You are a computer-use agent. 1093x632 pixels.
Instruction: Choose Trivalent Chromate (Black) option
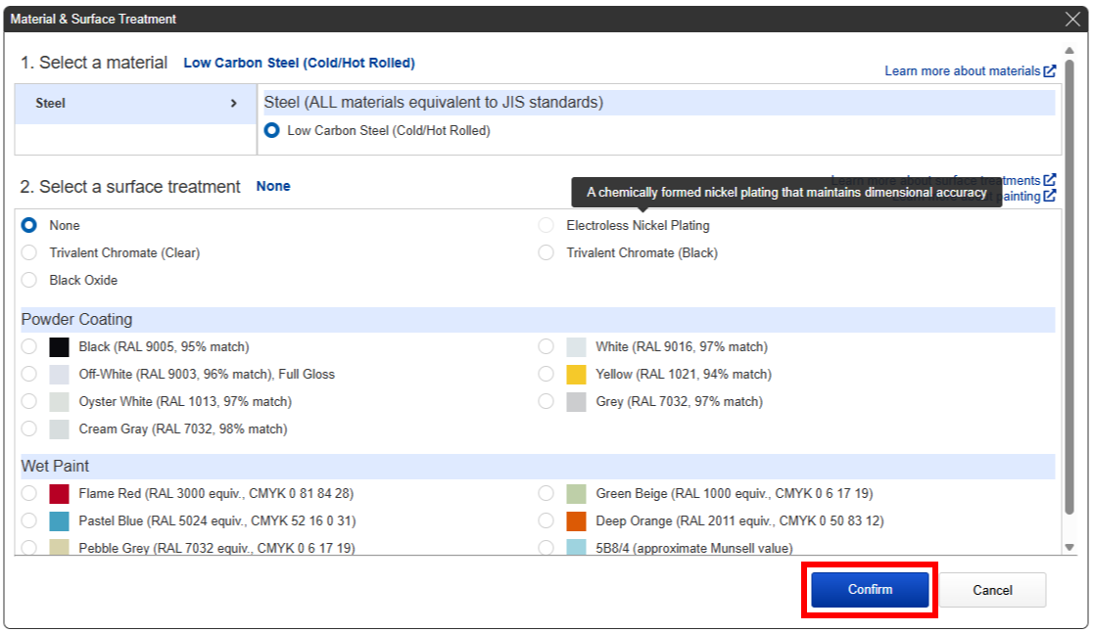tap(546, 253)
